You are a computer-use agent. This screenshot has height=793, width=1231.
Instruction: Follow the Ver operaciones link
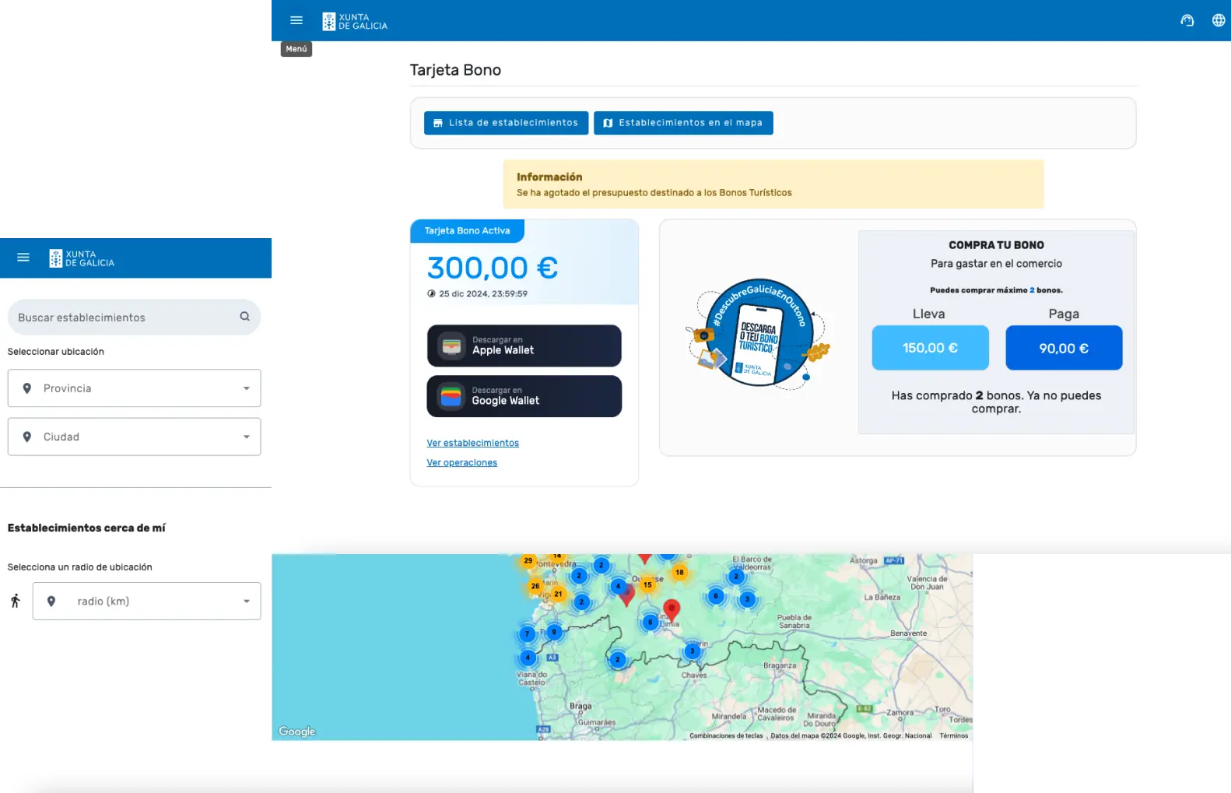click(x=461, y=462)
